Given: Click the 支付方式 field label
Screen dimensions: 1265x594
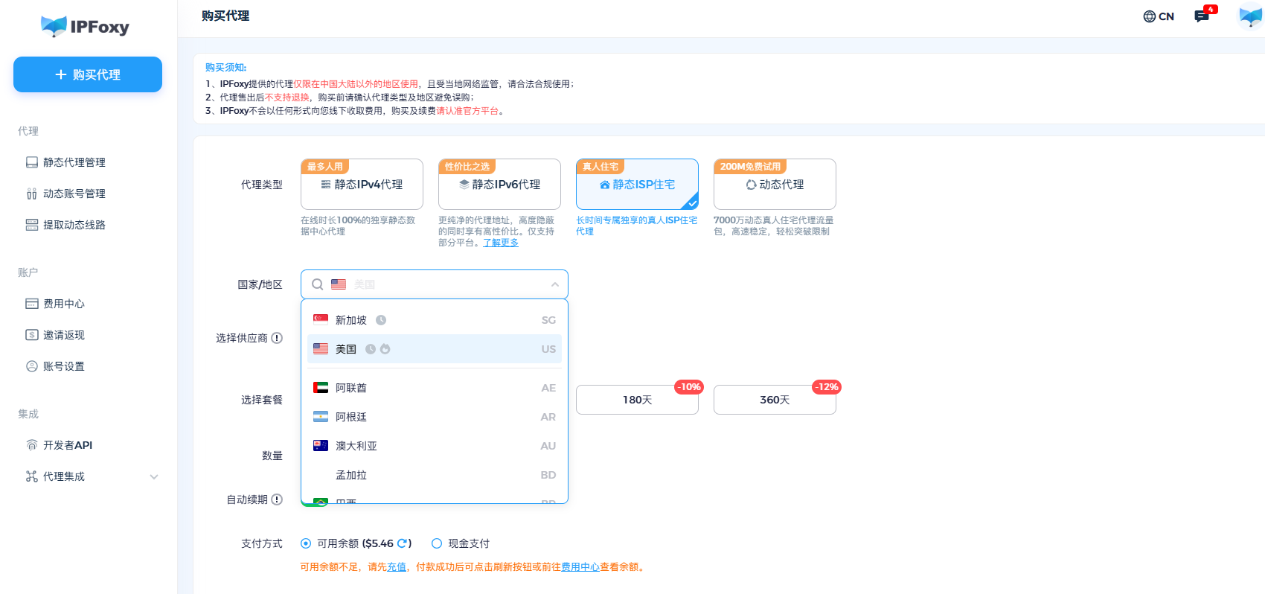Looking at the screenshot, I should coord(262,543).
